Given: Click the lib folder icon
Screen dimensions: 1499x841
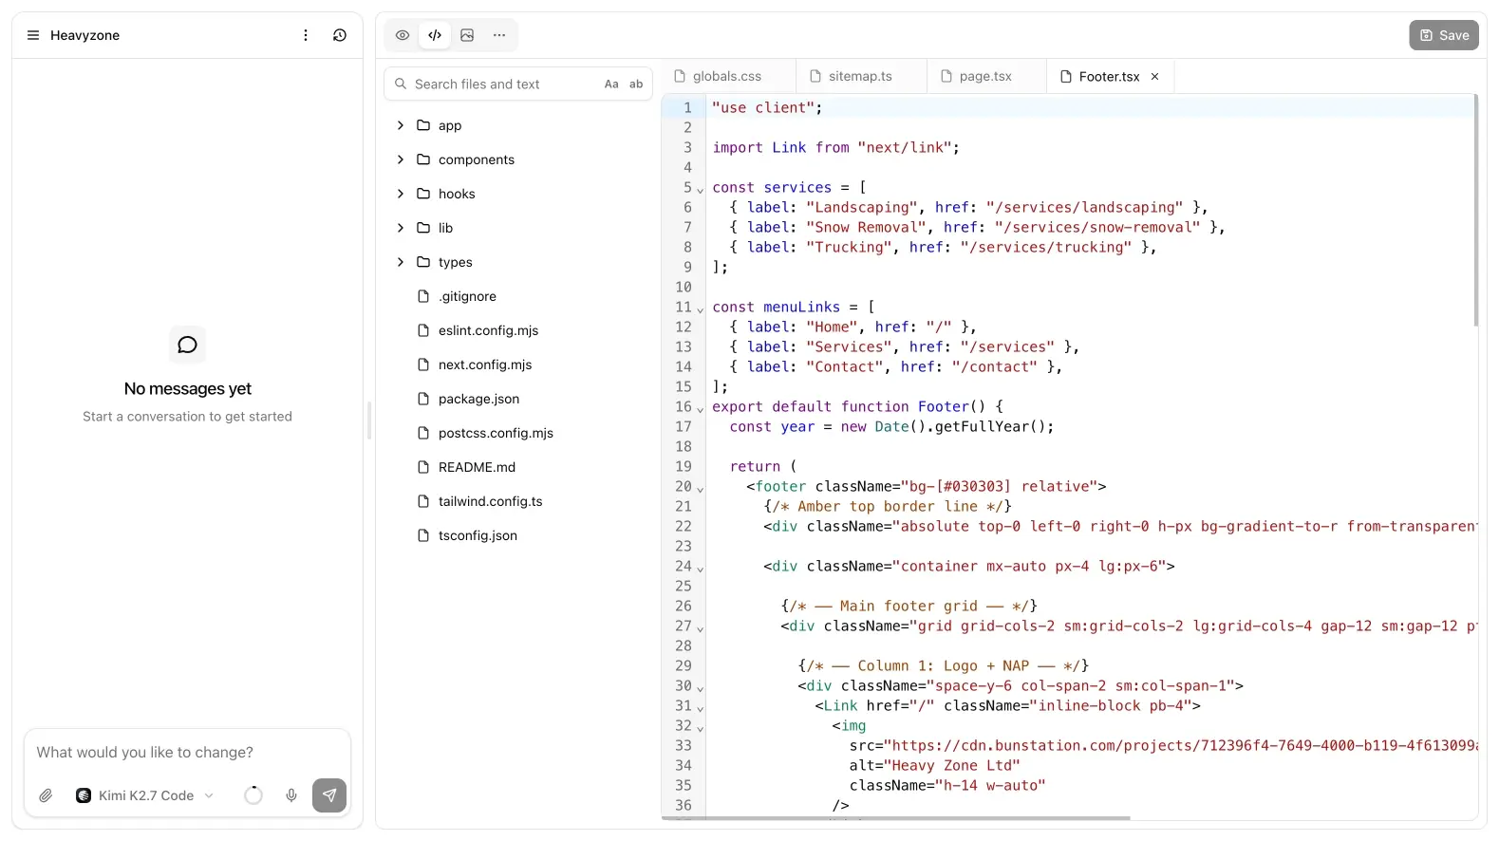Looking at the screenshot, I should pyautogui.click(x=423, y=228).
